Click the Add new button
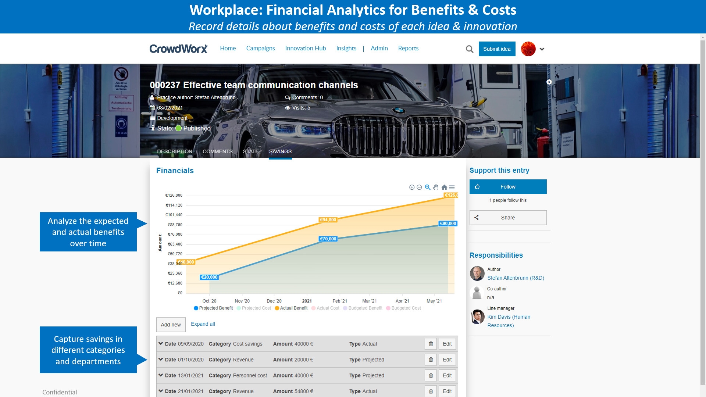 coord(171,325)
